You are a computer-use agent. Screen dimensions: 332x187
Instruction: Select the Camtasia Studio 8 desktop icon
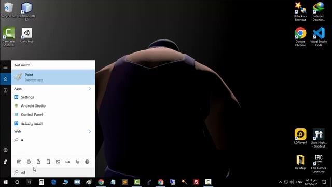[8, 37]
